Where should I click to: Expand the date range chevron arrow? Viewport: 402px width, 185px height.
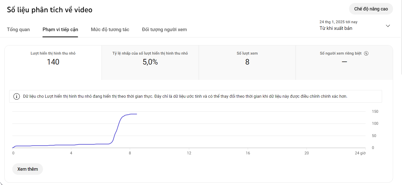coord(388,26)
